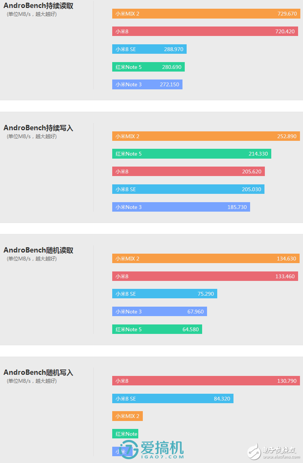Click the 小米MIX 2 bar showing 252.890
Screen dimensions: 303x463
(206, 136)
